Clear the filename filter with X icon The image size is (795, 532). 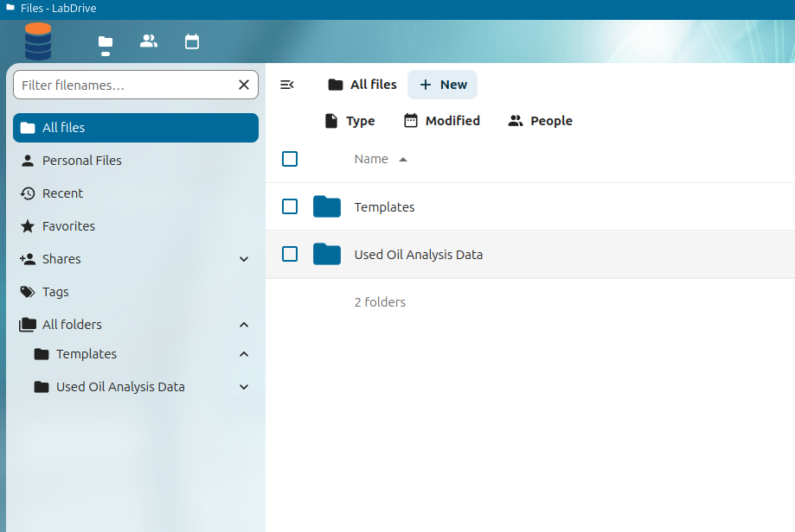pos(244,85)
